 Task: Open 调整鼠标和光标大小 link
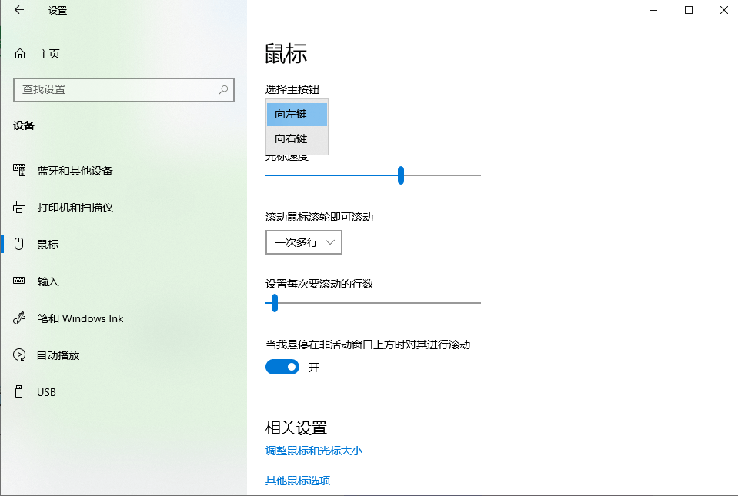click(x=314, y=451)
